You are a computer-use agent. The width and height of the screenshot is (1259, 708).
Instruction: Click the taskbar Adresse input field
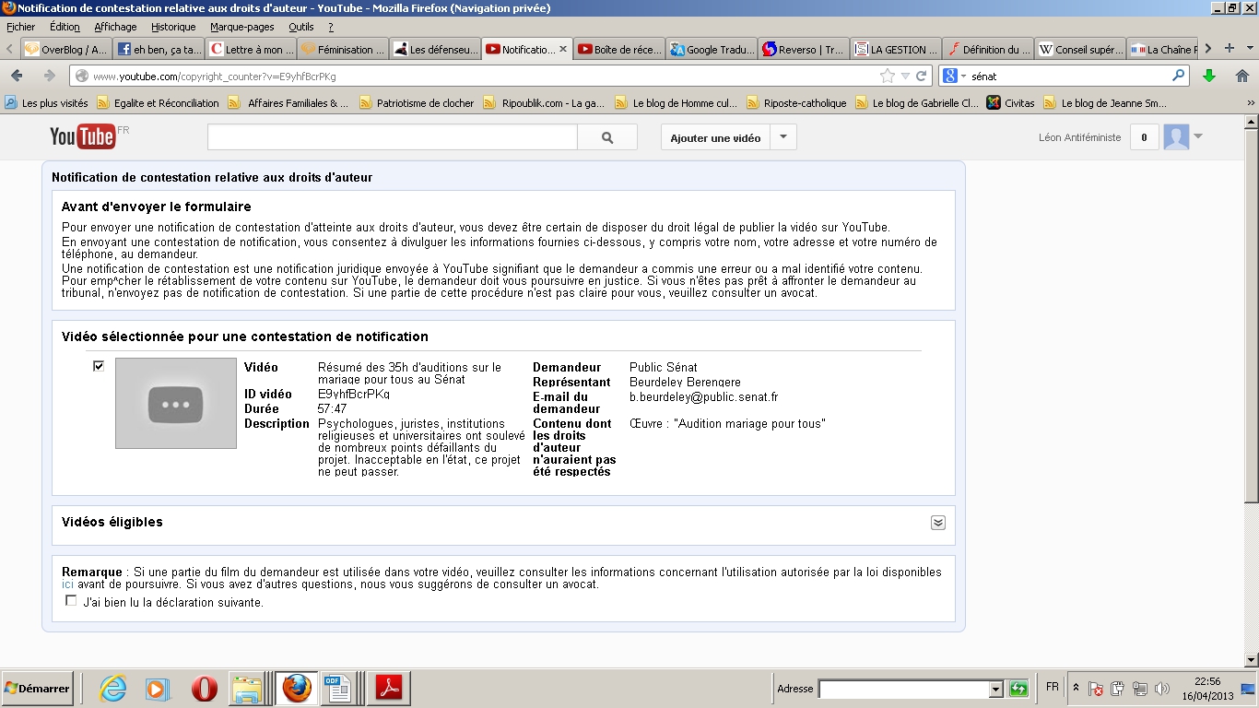[903, 690]
